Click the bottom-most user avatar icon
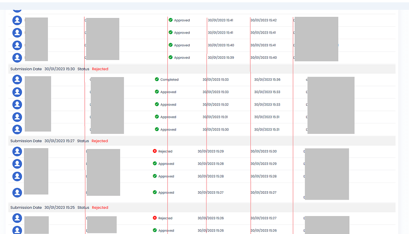 (x=17, y=230)
